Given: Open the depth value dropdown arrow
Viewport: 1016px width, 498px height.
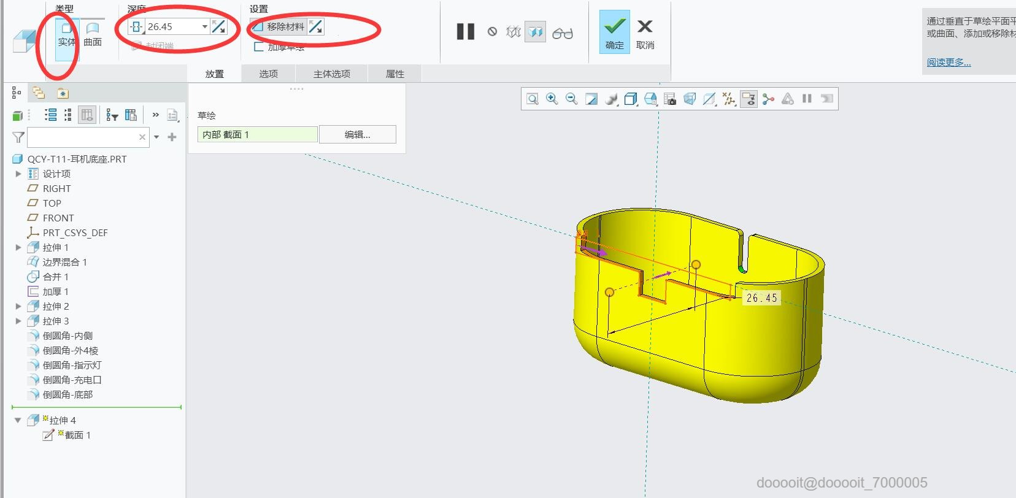Looking at the screenshot, I should click(205, 27).
